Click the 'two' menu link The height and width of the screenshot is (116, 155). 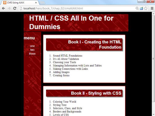pyautogui.click(x=32, y=50)
